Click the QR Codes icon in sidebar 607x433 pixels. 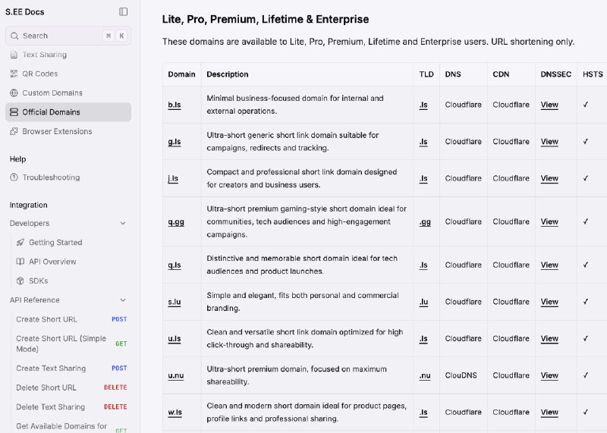pos(14,74)
